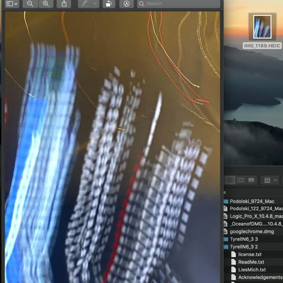Switch Finder to gallery view
283x283 pixels.
[x=251, y=180]
